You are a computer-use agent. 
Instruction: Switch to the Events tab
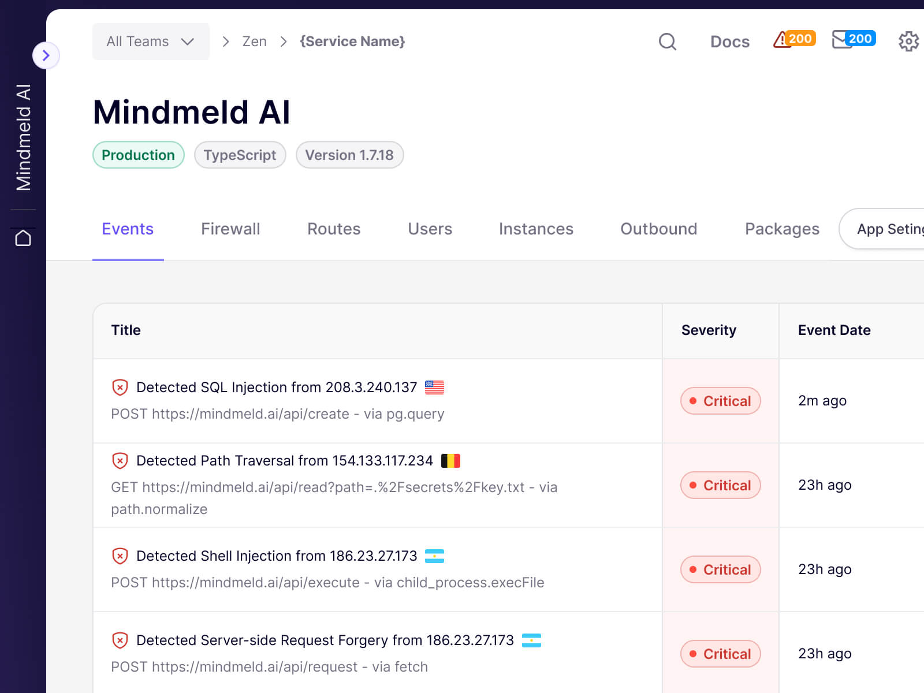pos(128,229)
